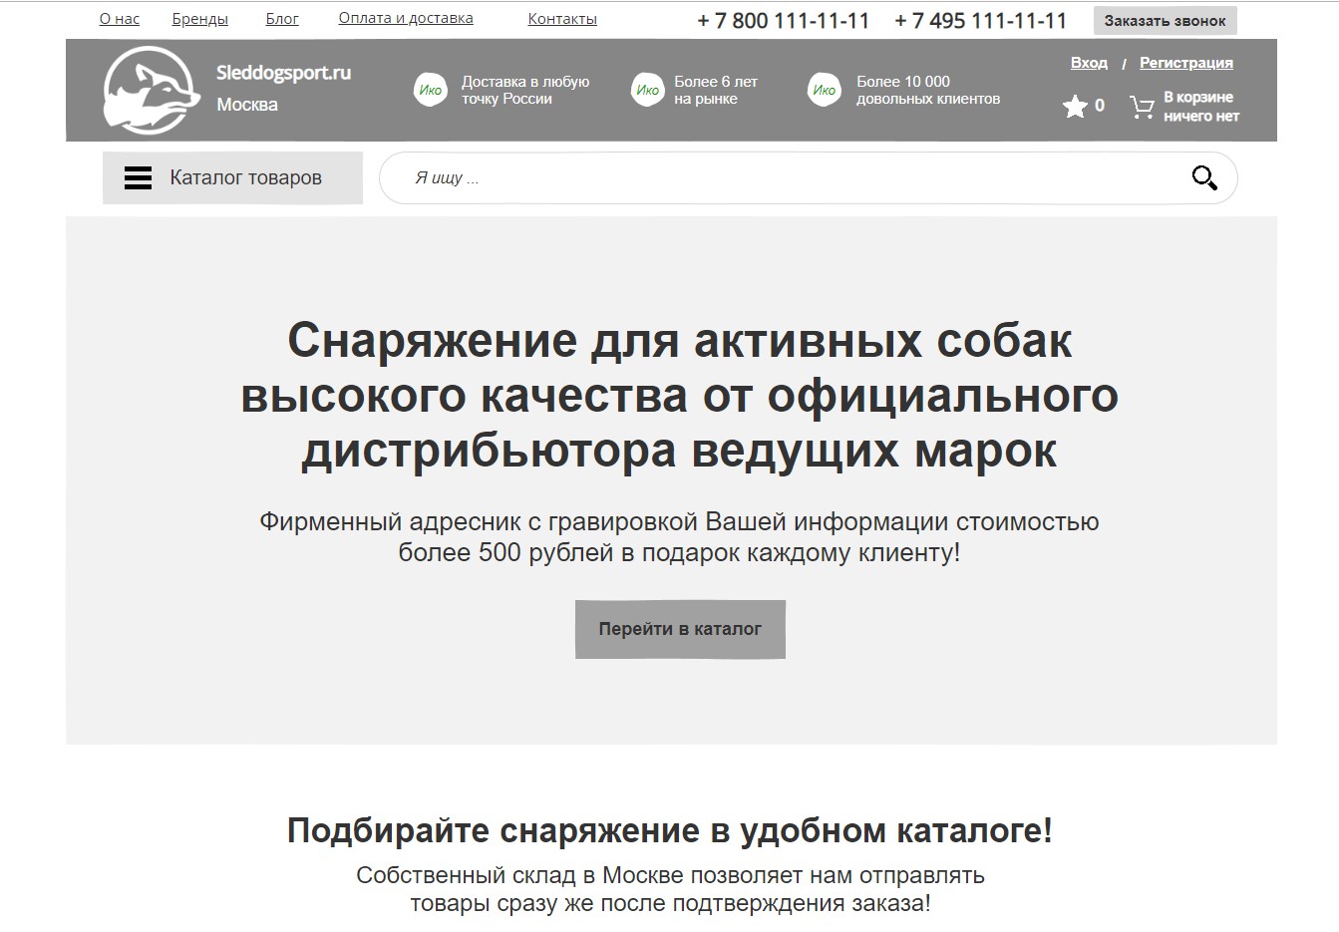Click the 'Фирменный адресник' promo subtitle
Screen dimensions: 1339x932
(x=680, y=537)
